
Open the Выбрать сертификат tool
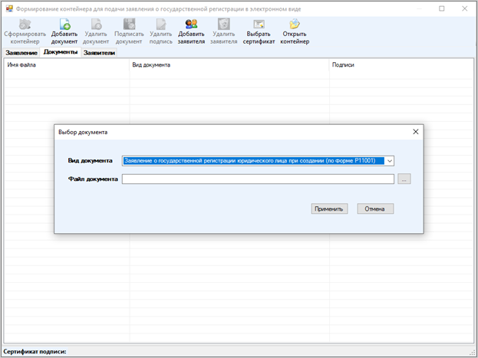(259, 25)
